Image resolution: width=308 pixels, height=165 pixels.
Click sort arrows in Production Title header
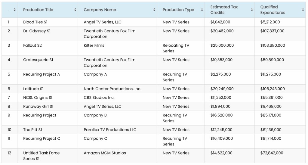coord(75,10)
